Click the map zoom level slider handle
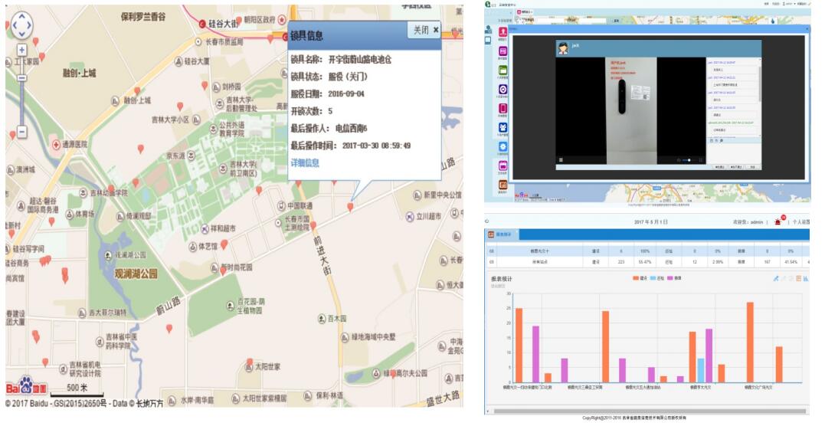This screenshot has width=825, height=426. point(21,78)
